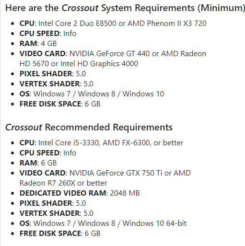Screen dimensions: 245x246
Task: Click the NVIDIA GeForce GT 440 video card line
Action: 113,54
